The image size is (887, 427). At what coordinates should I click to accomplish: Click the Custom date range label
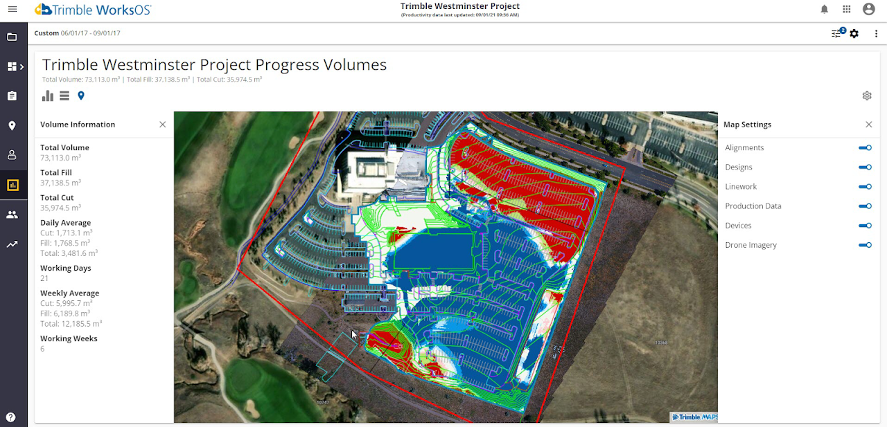[47, 33]
